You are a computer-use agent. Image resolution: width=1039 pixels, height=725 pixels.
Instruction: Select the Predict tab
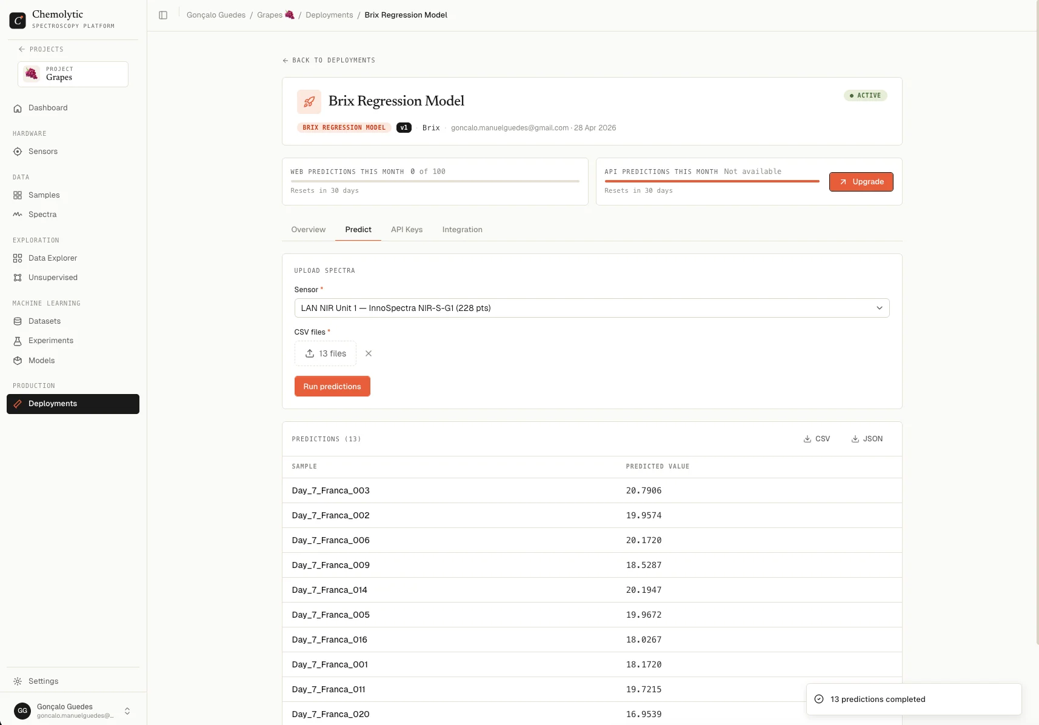[x=358, y=230]
